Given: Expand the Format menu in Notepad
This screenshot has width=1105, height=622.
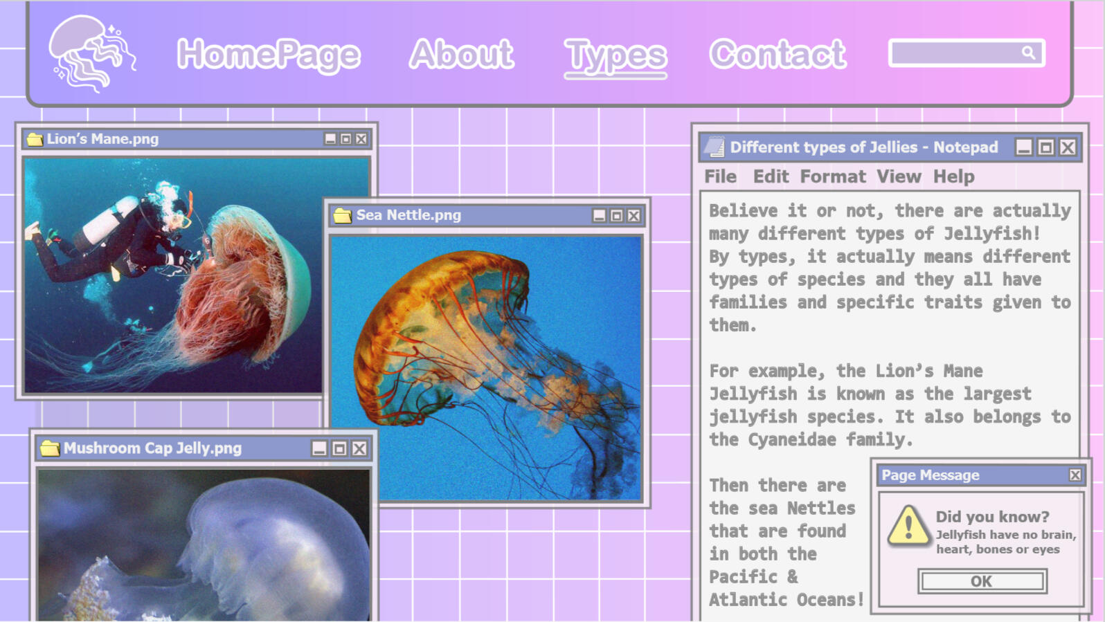Looking at the screenshot, I should pos(832,176).
